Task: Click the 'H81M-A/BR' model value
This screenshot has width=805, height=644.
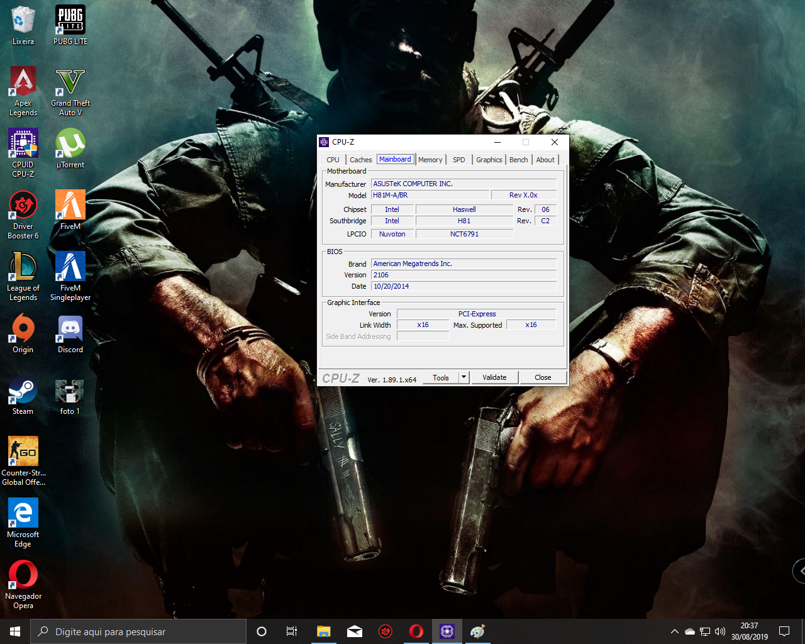Action: (430, 195)
